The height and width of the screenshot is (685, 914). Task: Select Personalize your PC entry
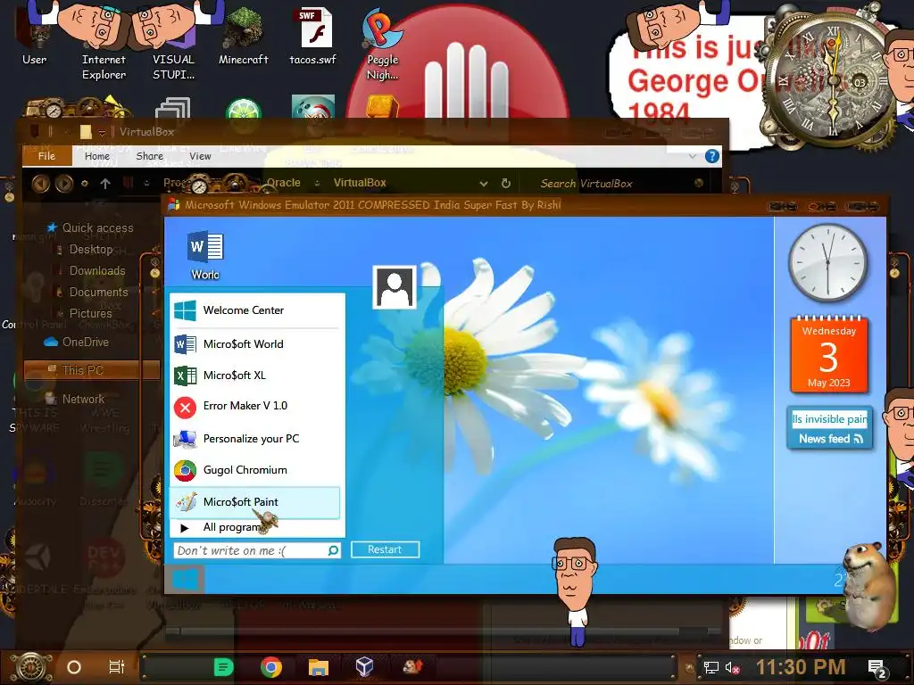coord(255,439)
